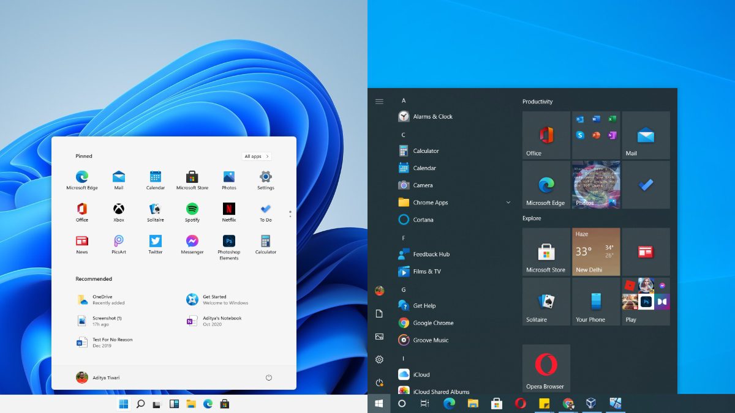Image resolution: width=735 pixels, height=413 pixels.
Task: Open the hamburger menu on the Windows 10 Start menu
Action: click(x=379, y=102)
